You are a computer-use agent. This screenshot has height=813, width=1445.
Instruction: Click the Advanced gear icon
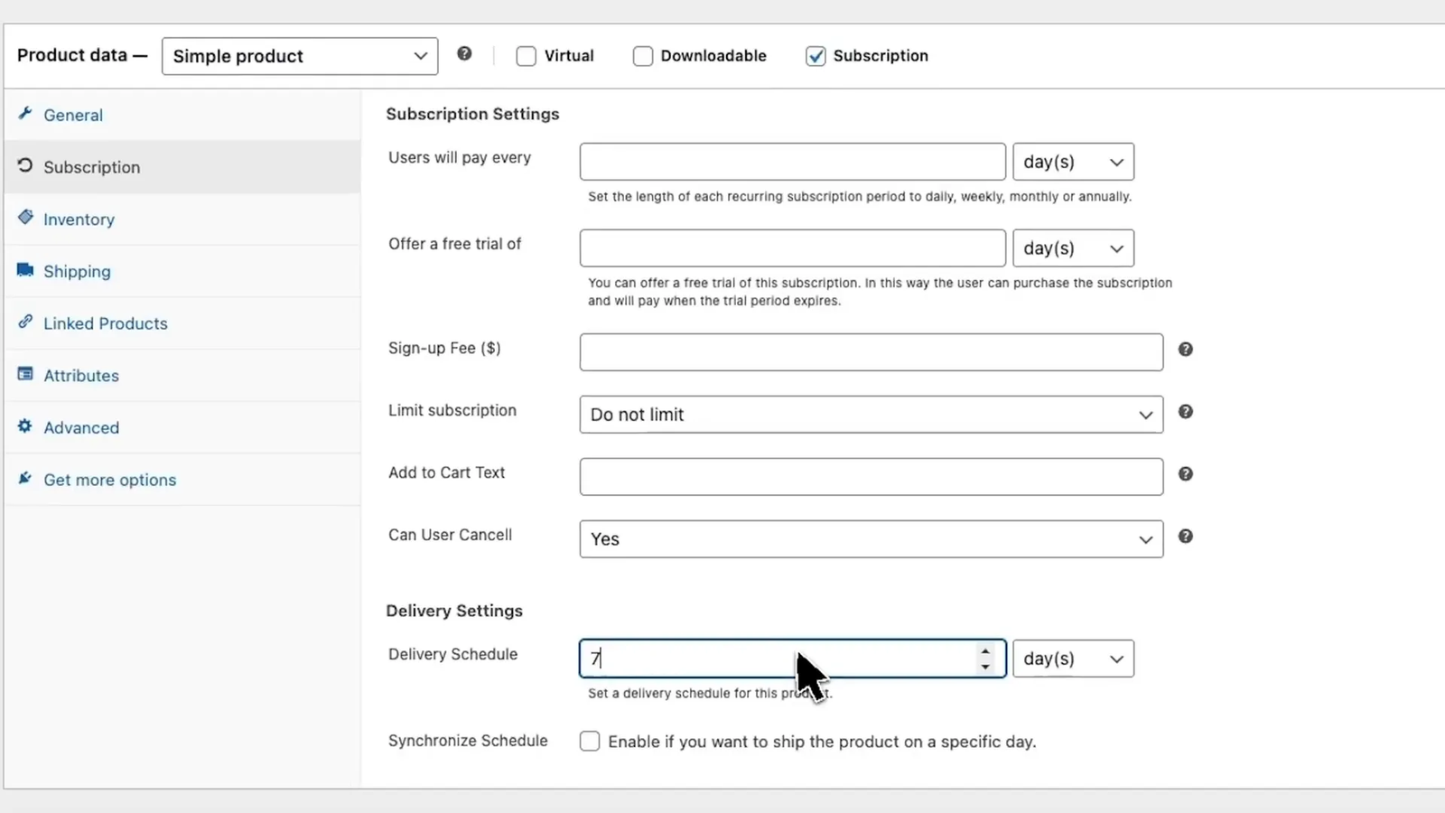tap(25, 426)
